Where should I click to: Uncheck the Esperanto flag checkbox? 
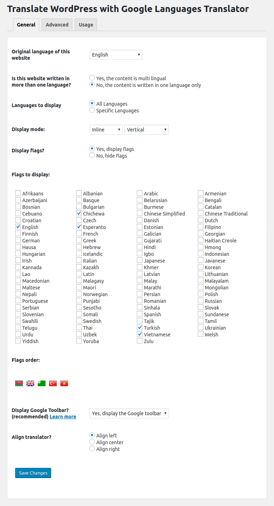click(79, 227)
